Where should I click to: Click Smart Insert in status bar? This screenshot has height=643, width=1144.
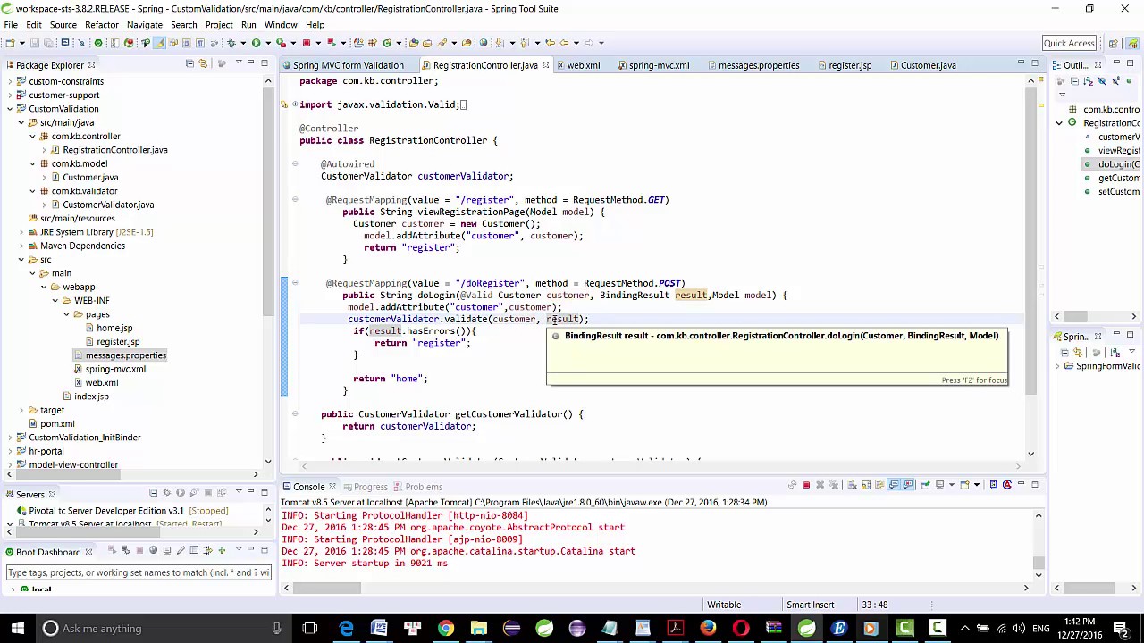coord(810,605)
